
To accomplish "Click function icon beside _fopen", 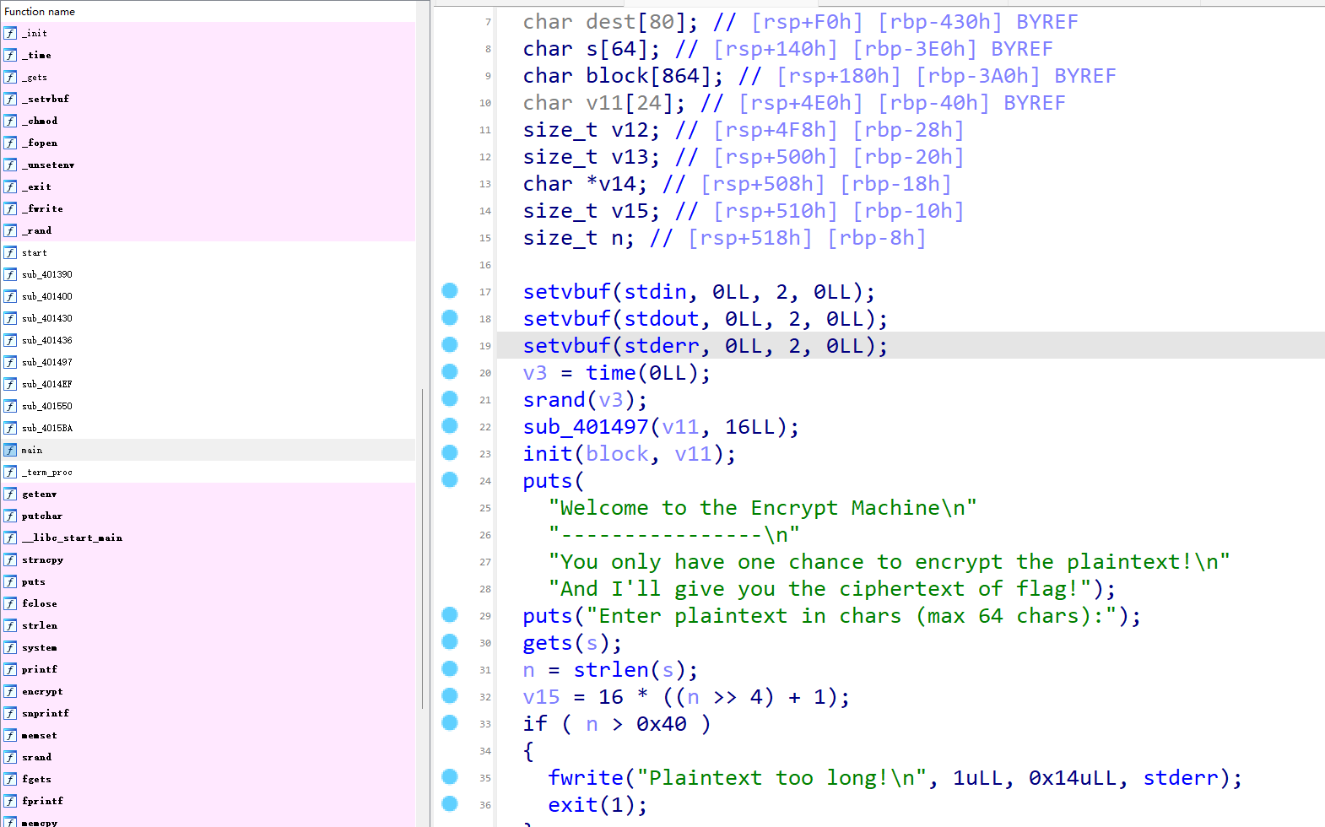I will click(10, 143).
